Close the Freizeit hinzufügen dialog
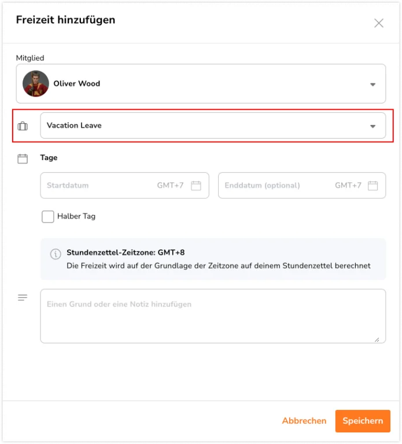The height and width of the screenshot is (444, 402). (x=379, y=23)
